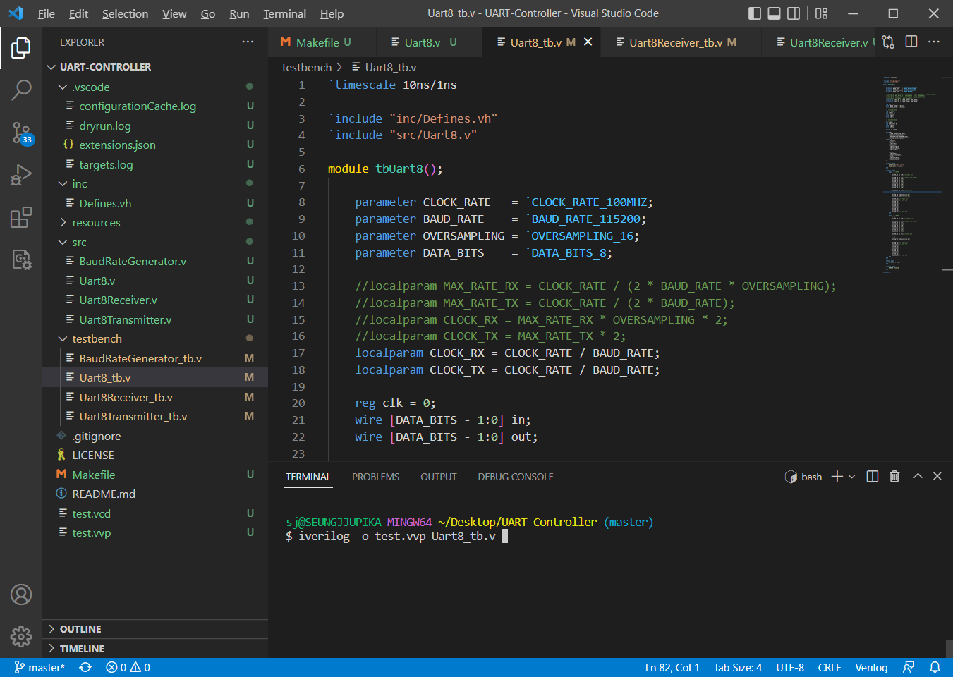953x677 pixels.
Task: Open the Extensions view
Action: pyautogui.click(x=21, y=217)
